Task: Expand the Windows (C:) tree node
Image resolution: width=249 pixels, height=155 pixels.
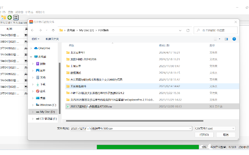Action: (x=33, y=105)
